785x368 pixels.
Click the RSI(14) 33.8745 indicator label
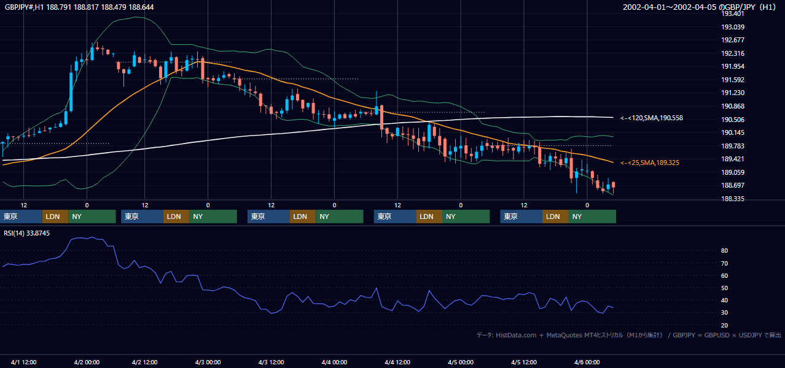click(27, 233)
